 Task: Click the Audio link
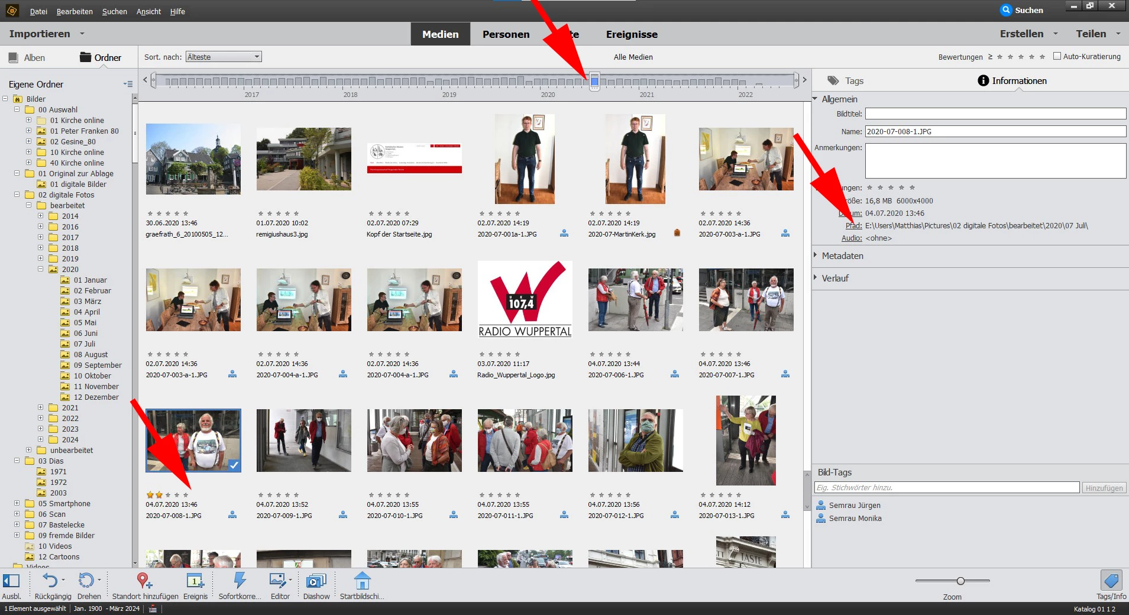852,238
